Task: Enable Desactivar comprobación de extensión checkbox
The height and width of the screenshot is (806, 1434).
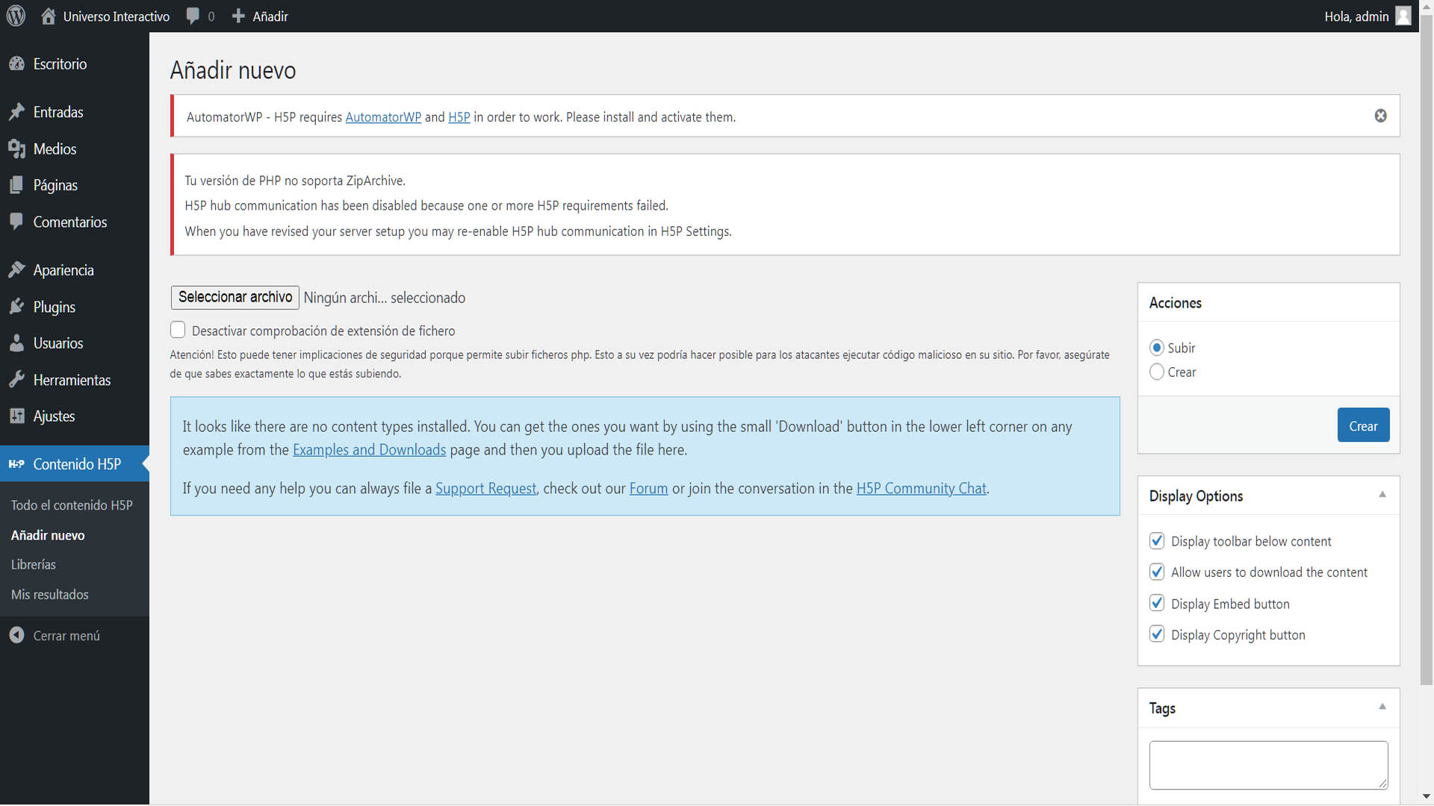Action: pos(178,330)
